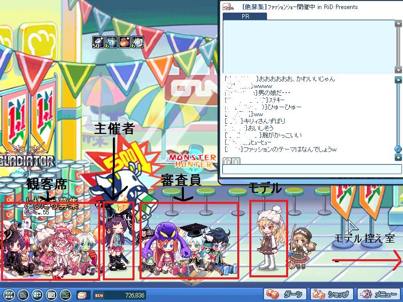Image resolution: width=403 pixels, height=302 pixels.
Task: Open the grid-pattern round icon in bottom bar
Action: pos(9,294)
